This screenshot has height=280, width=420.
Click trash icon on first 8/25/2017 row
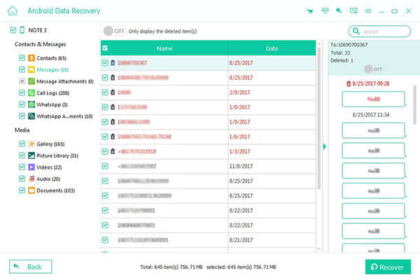click(x=113, y=63)
